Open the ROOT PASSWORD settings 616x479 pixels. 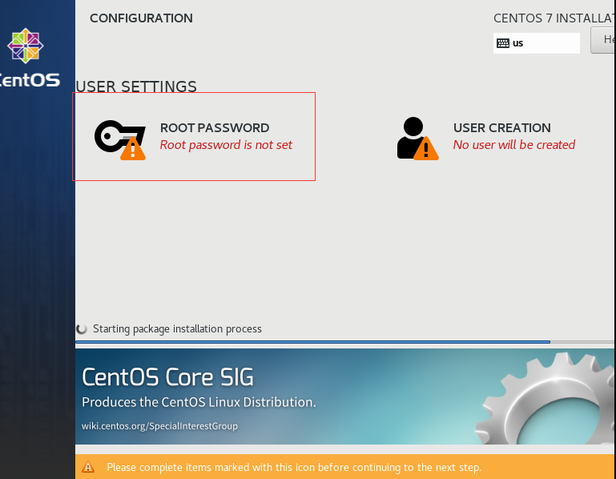pyautogui.click(x=215, y=128)
